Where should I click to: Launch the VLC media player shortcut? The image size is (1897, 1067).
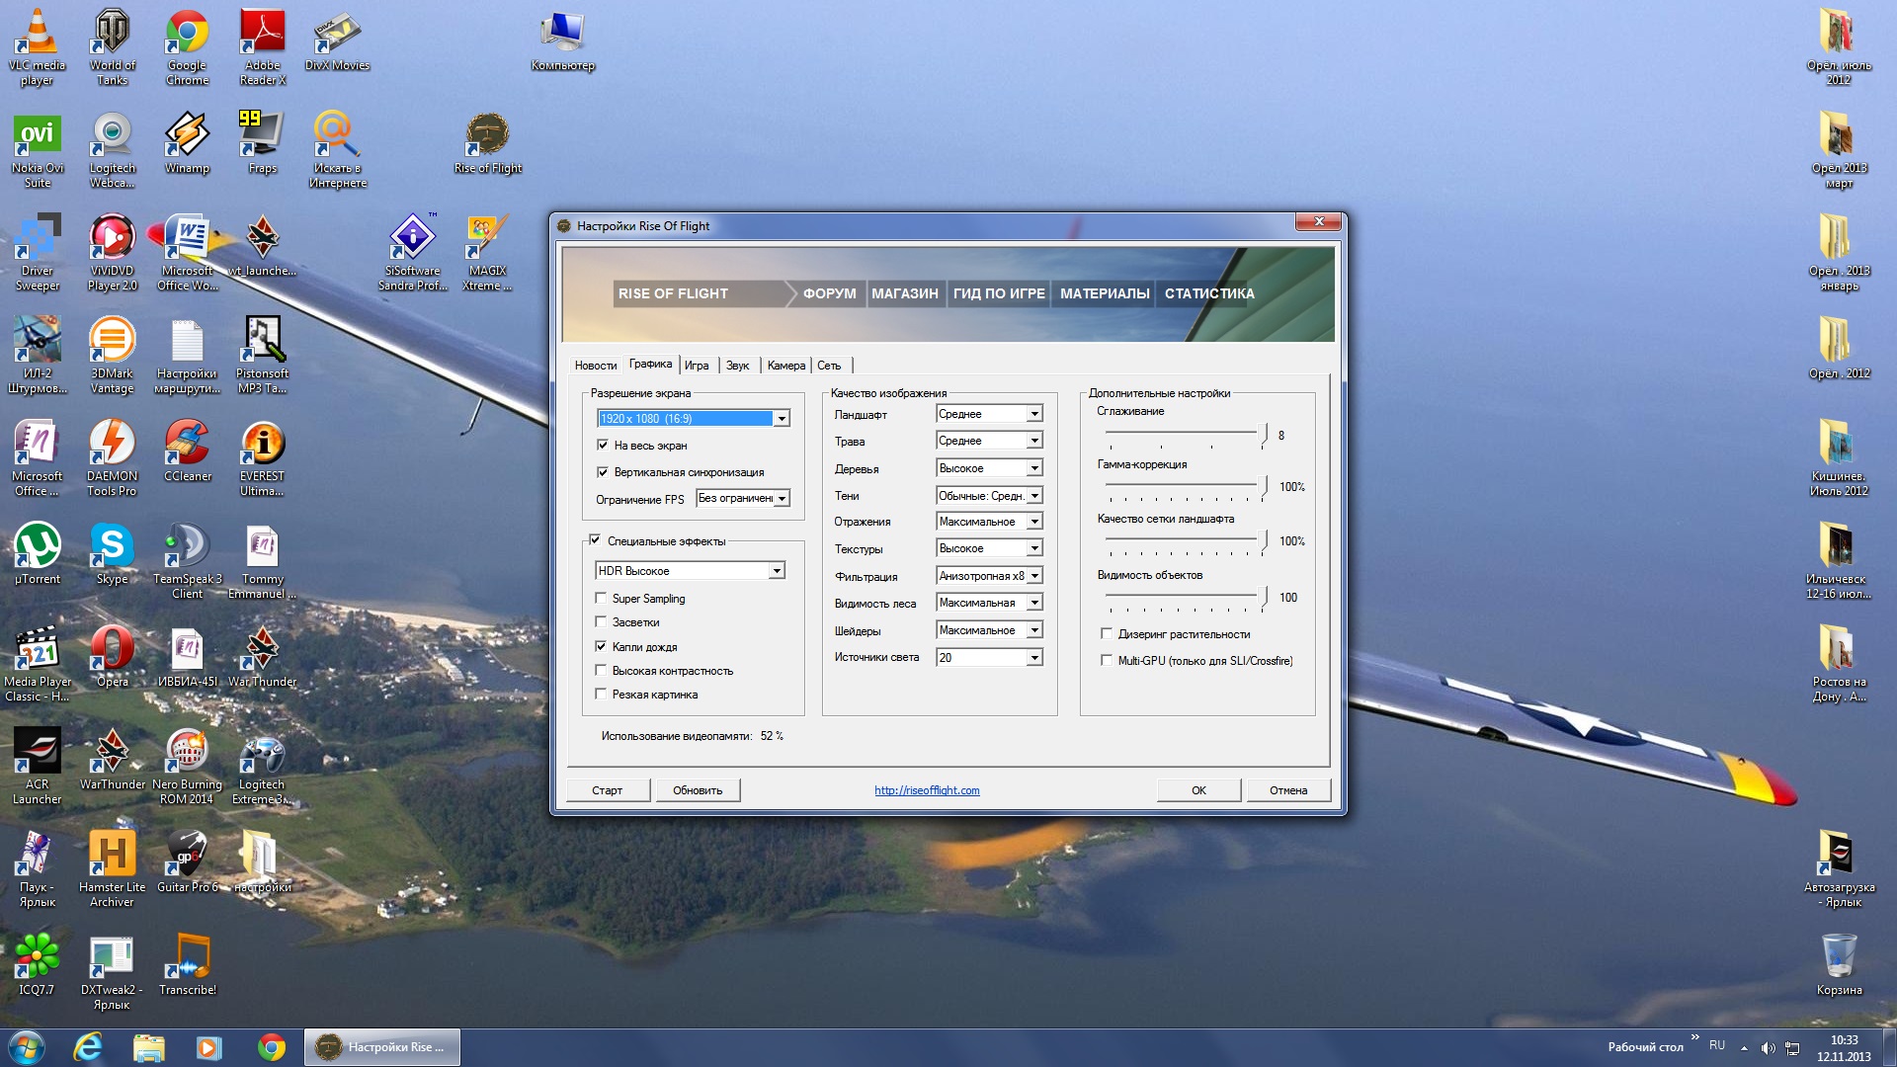(x=37, y=33)
